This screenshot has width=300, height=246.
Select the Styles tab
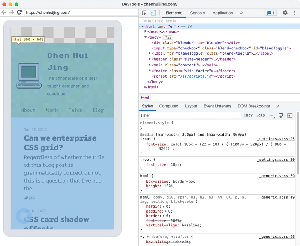point(147,106)
